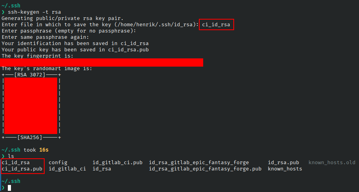Viewport: 359px width, 192px height.
Task: Click the greyed known_hosts.old file name
Action: click(x=332, y=163)
